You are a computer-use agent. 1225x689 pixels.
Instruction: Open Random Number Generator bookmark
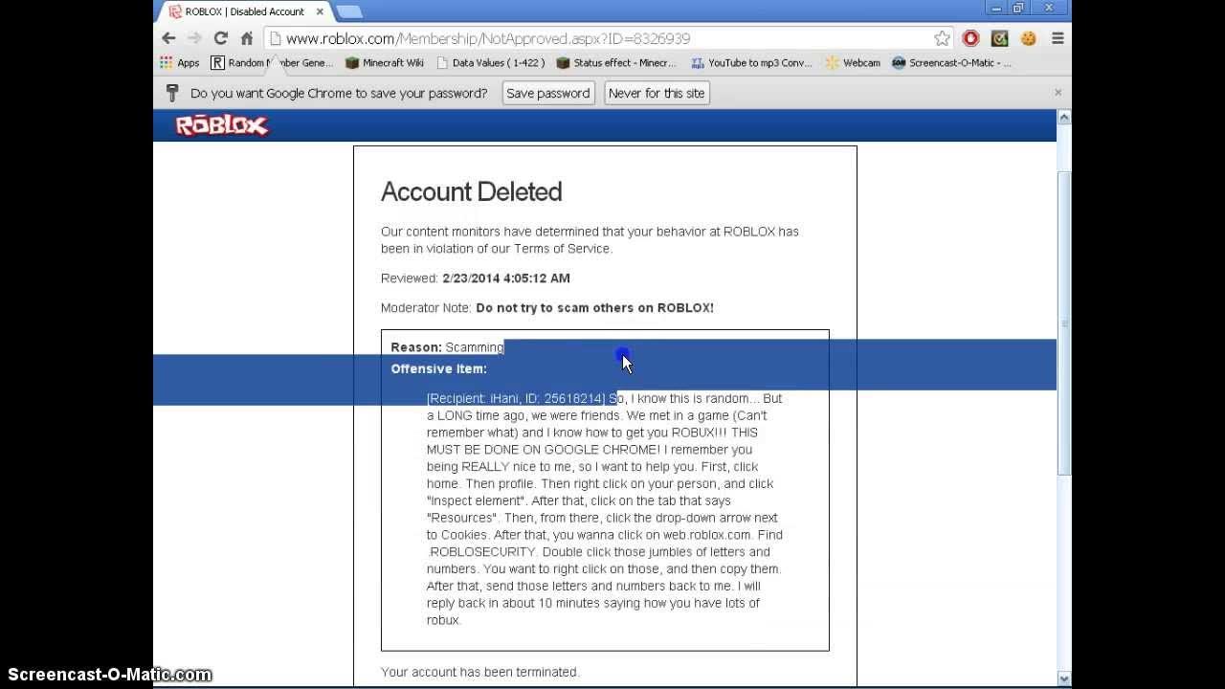272,63
